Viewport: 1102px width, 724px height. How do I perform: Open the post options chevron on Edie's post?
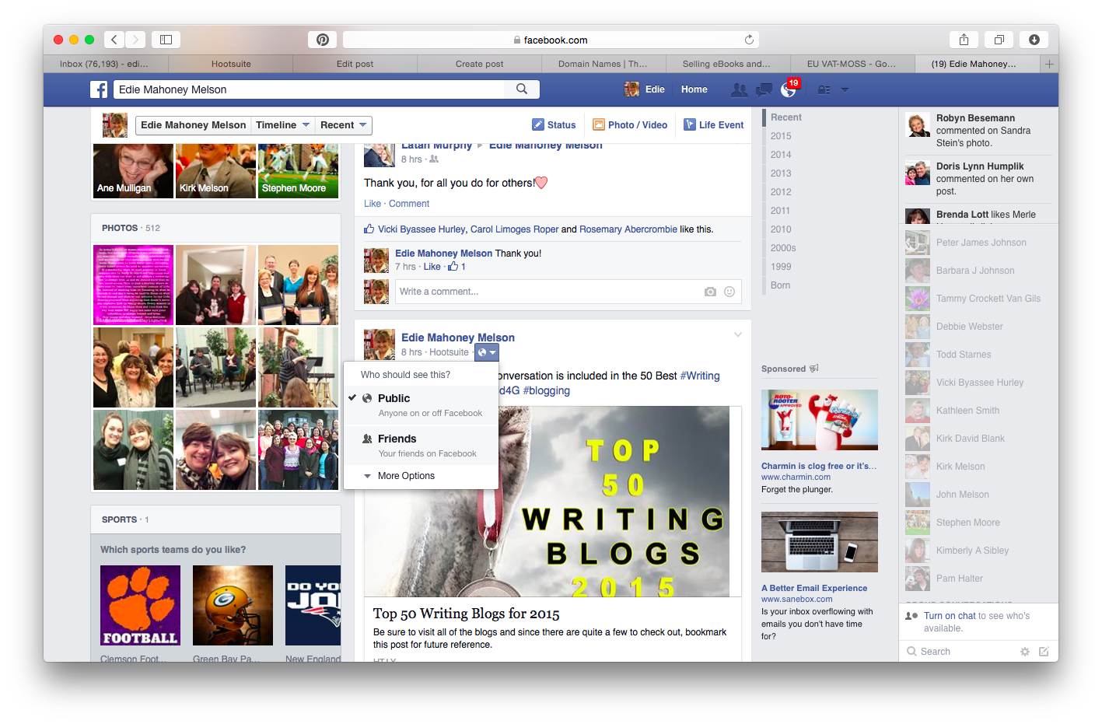click(738, 334)
